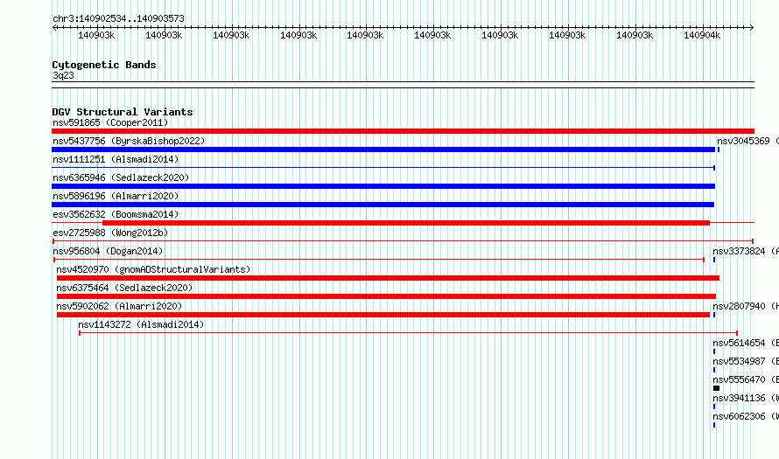Open the nsv5437756 (ByrskaBishop2022) label

(x=129, y=141)
